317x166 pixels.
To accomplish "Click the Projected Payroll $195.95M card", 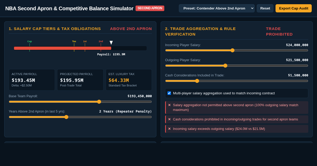I will [80, 80].
